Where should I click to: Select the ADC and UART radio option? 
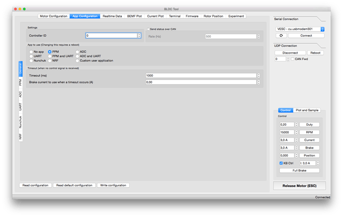[78, 56]
